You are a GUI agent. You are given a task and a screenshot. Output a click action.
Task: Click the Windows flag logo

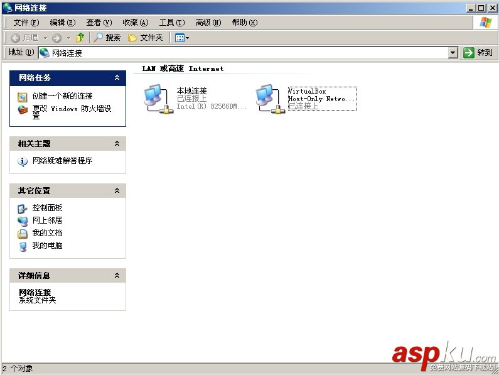point(485,23)
